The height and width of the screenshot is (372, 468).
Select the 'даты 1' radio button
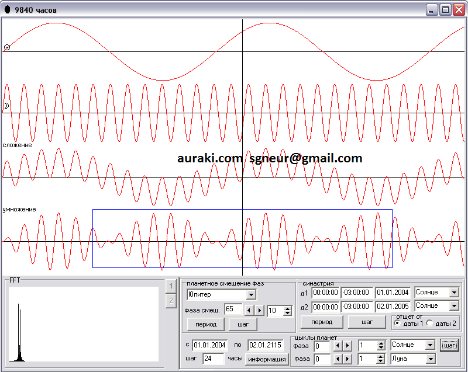[398, 324]
